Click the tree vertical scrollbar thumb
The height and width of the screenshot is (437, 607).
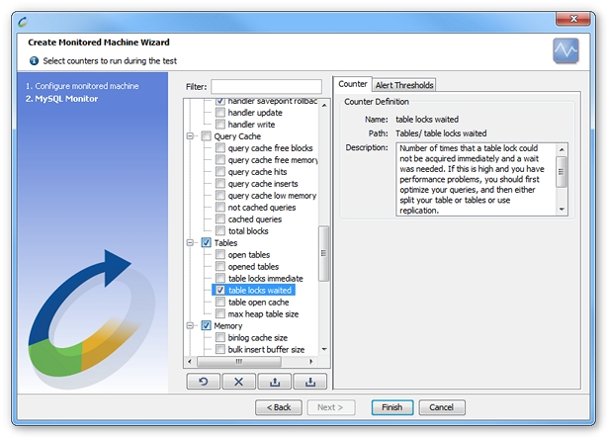click(x=323, y=253)
